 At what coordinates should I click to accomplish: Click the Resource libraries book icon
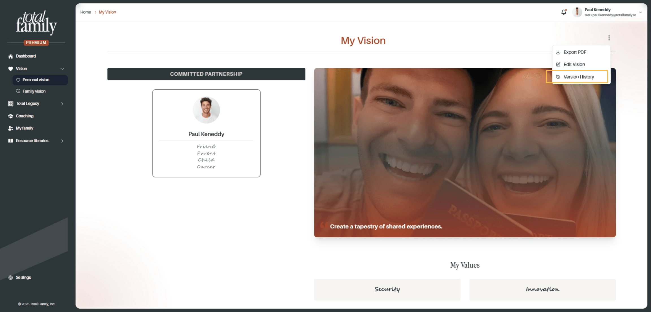tap(10, 140)
